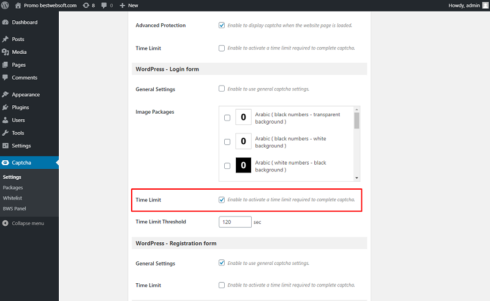Viewport: 490px width, 301px height.
Task: Open the comments bubble icon in admin bar
Action: [104, 6]
